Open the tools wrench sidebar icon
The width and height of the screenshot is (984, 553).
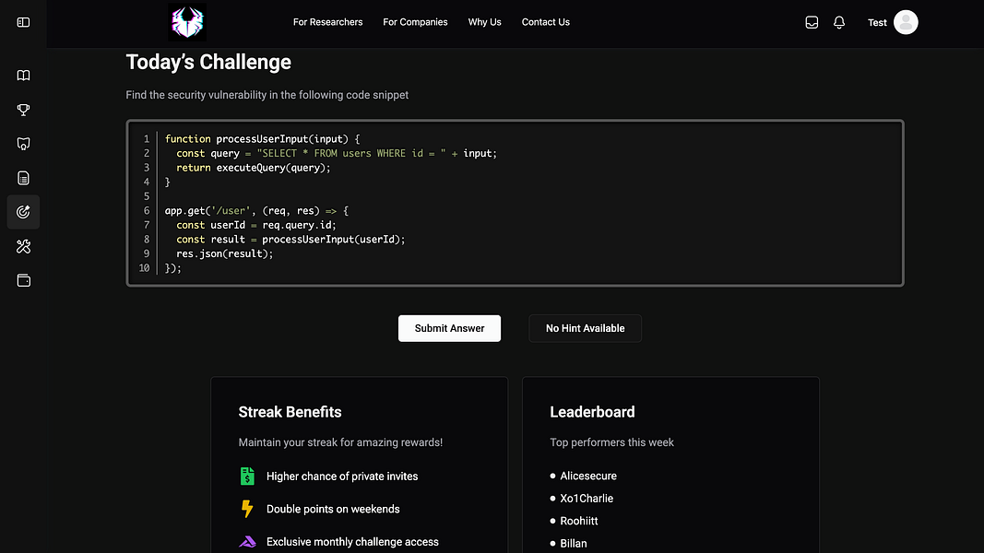(x=23, y=246)
